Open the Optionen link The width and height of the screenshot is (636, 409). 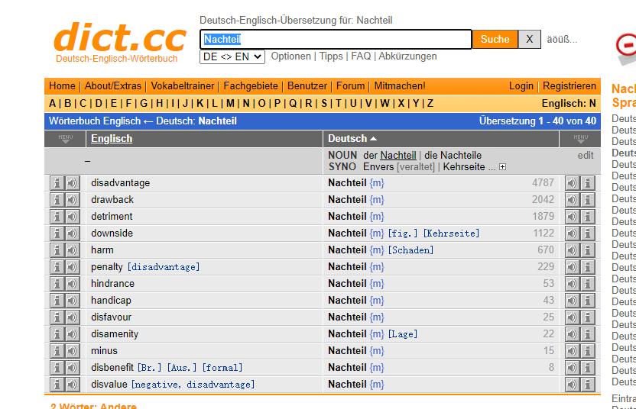290,56
